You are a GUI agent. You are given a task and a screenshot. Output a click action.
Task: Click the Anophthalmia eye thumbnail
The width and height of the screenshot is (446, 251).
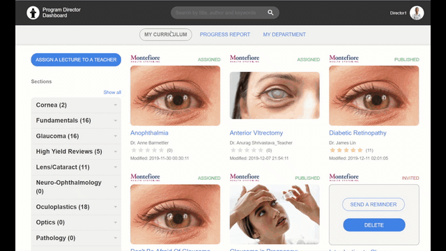tap(175, 96)
